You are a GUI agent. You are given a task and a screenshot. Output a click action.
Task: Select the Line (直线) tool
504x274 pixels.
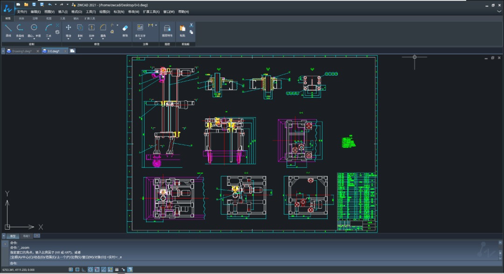point(8,30)
